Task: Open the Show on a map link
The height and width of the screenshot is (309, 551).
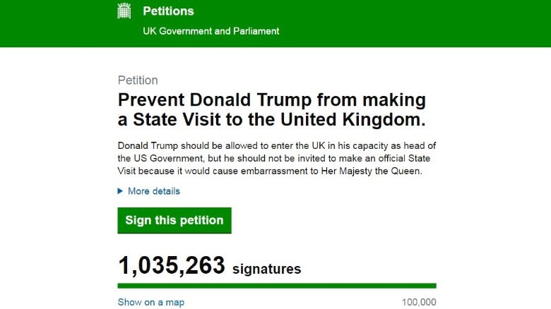Action: pyautogui.click(x=151, y=302)
